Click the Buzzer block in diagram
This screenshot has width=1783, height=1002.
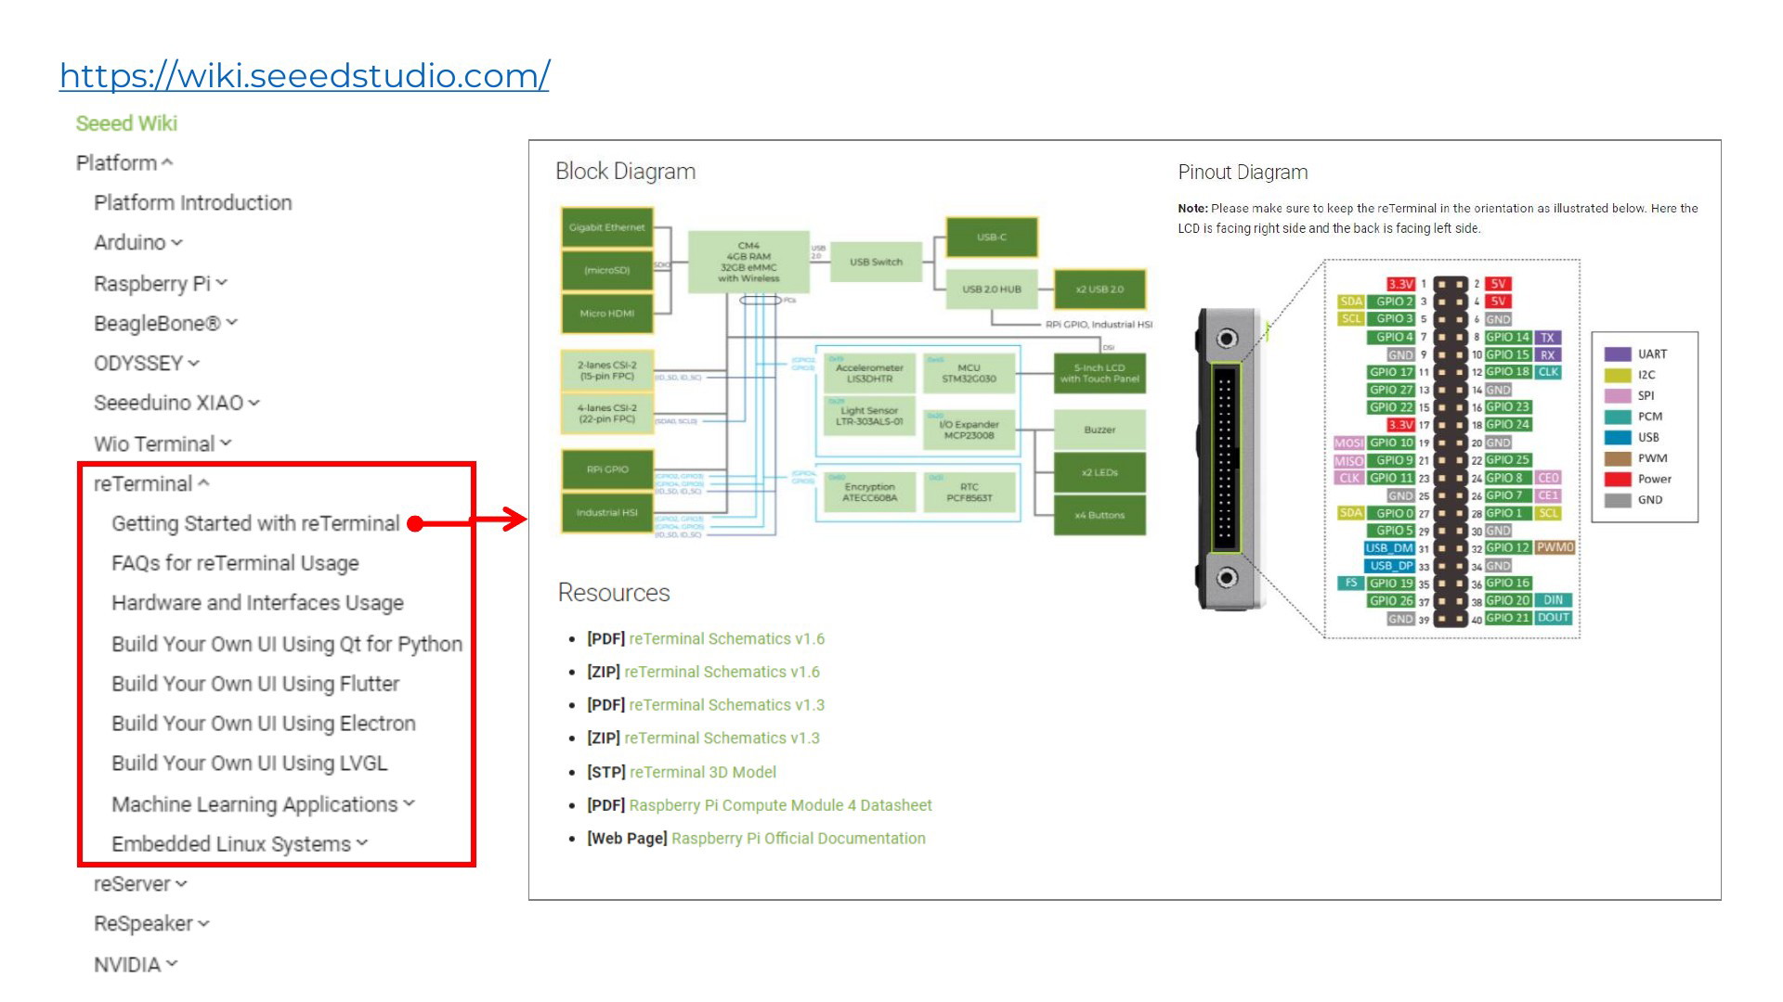(1100, 430)
